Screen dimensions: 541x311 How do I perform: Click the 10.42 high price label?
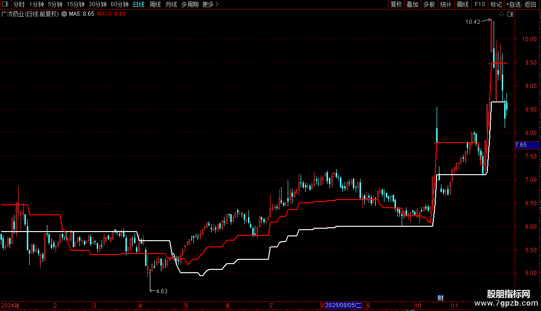473,22
